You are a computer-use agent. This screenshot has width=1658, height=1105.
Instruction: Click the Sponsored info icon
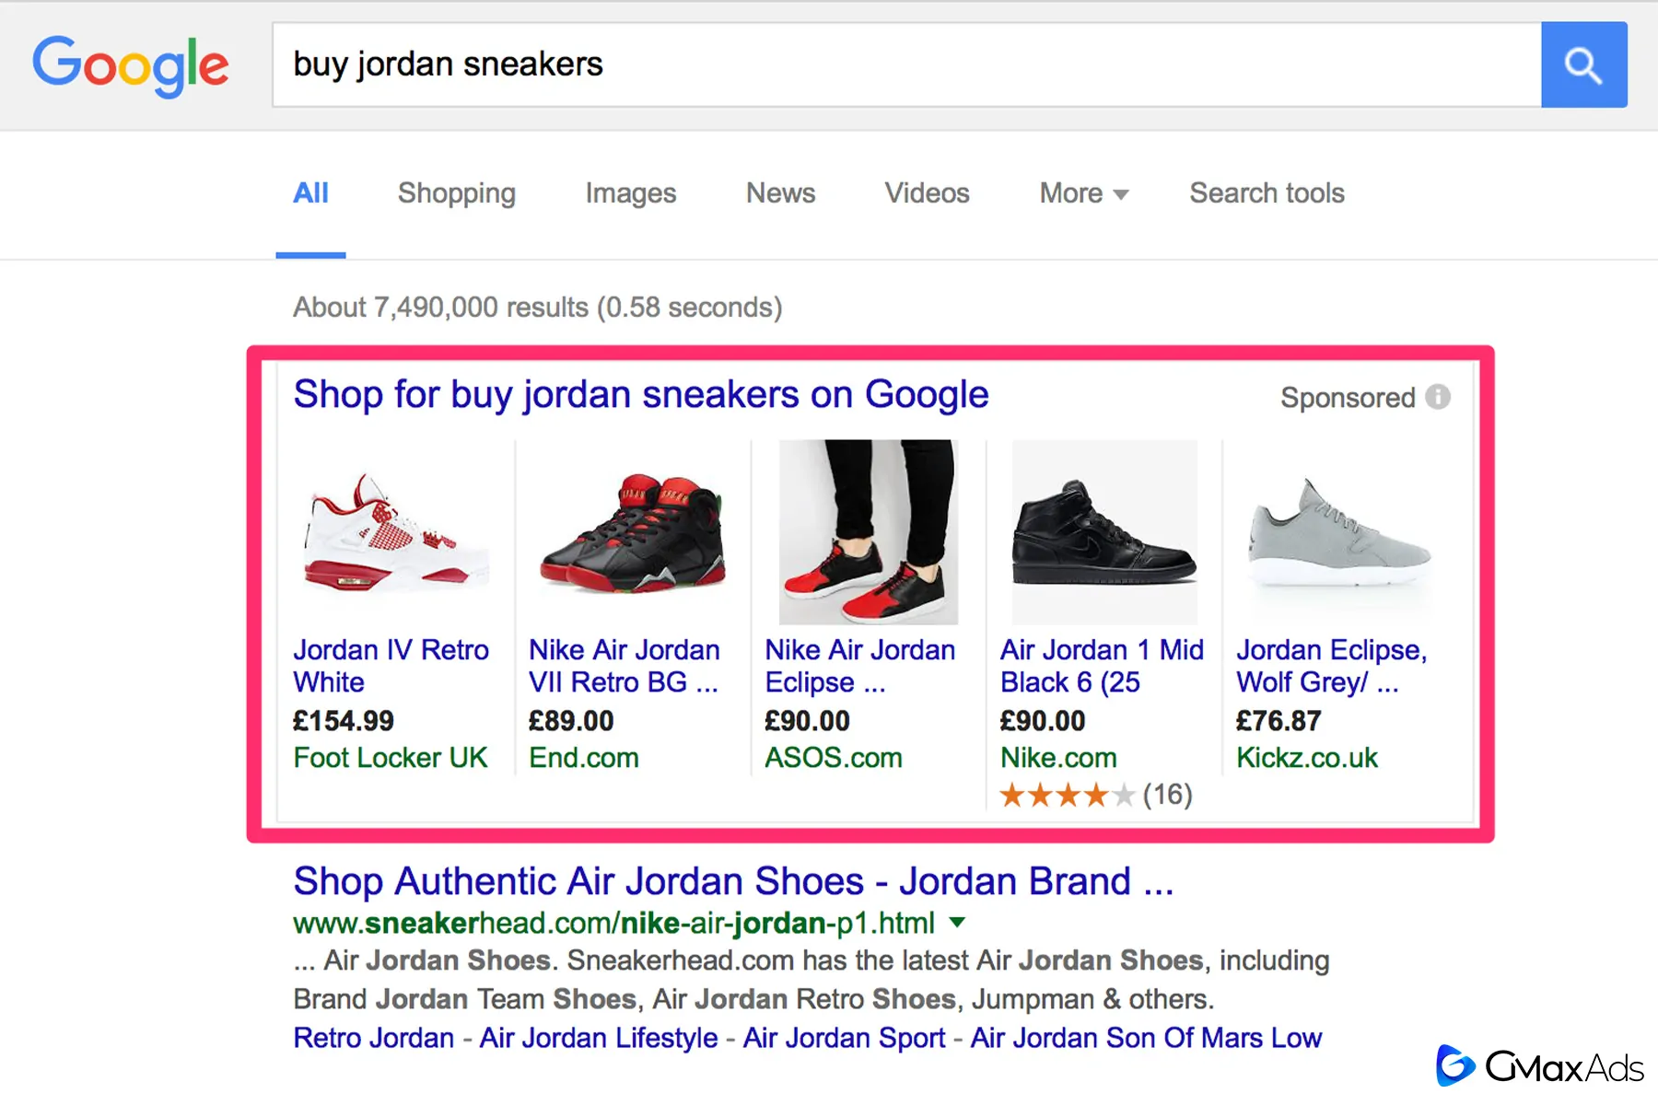1438,397
